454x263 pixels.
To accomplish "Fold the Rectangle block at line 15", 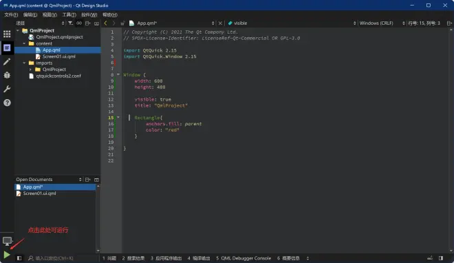I will point(118,117).
